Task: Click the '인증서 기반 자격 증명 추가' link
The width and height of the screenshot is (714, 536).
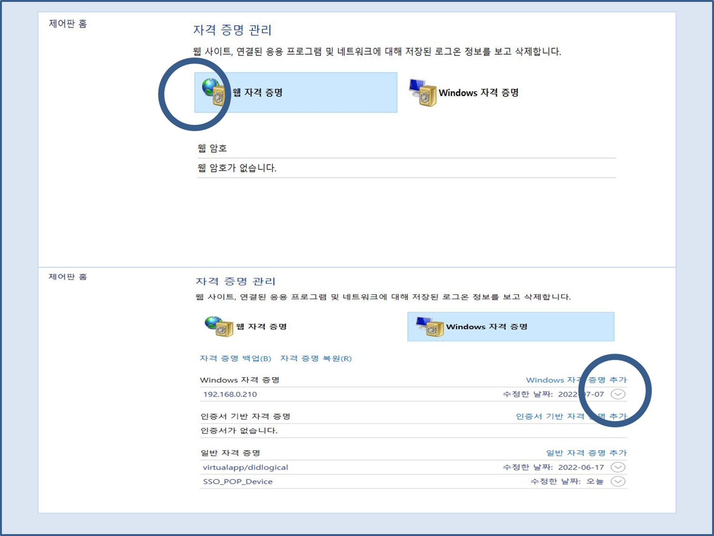Action: click(x=571, y=416)
